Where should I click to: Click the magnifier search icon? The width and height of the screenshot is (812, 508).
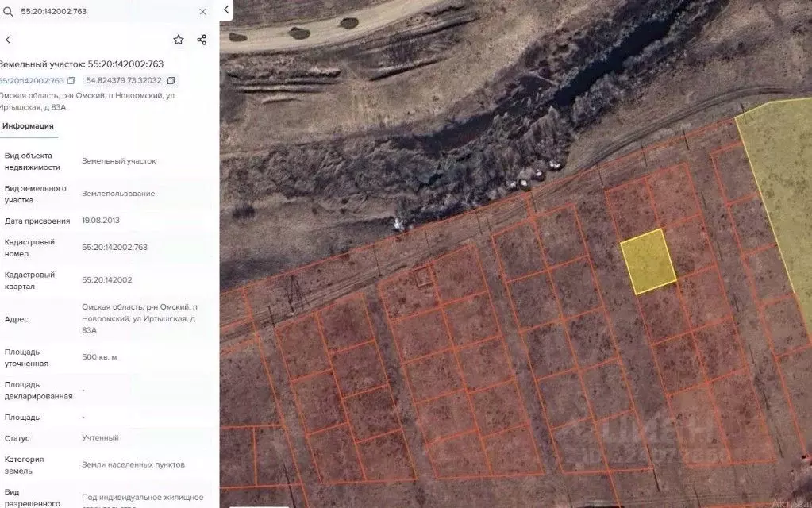8,12
